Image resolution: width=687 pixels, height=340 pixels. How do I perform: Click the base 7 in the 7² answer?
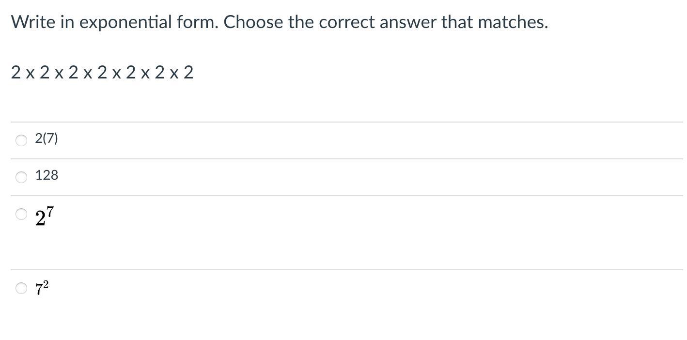39,290
